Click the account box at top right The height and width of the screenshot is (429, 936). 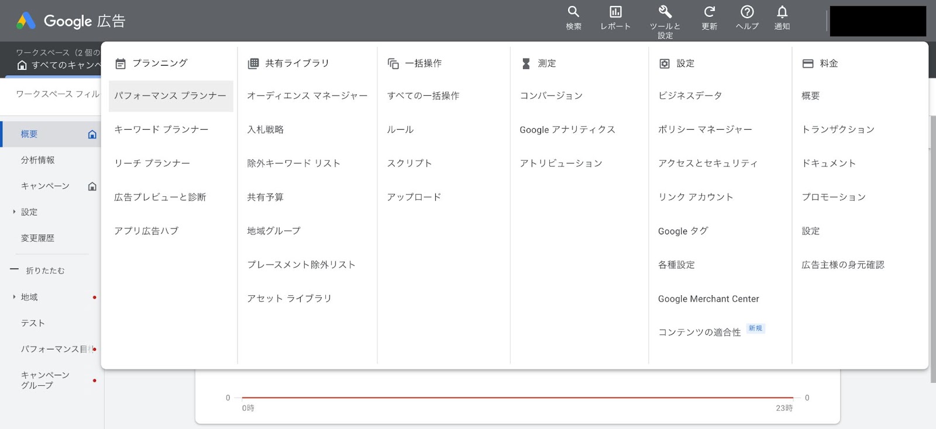pyautogui.click(x=877, y=22)
